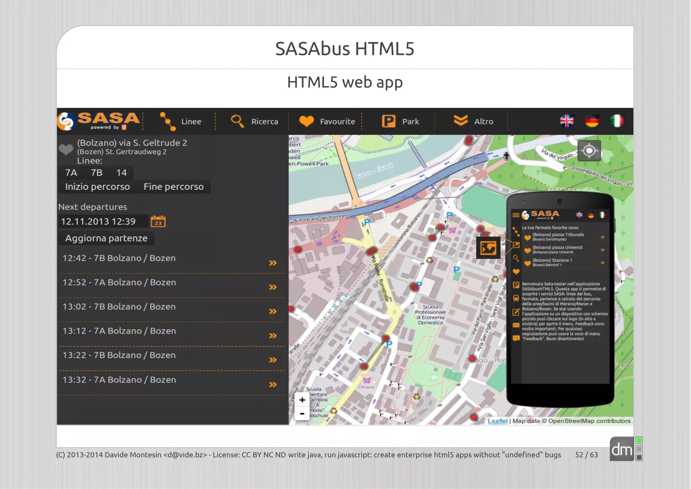Click the orange map view icon tile
The width and height of the screenshot is (691, 489).
click(488, 248)
